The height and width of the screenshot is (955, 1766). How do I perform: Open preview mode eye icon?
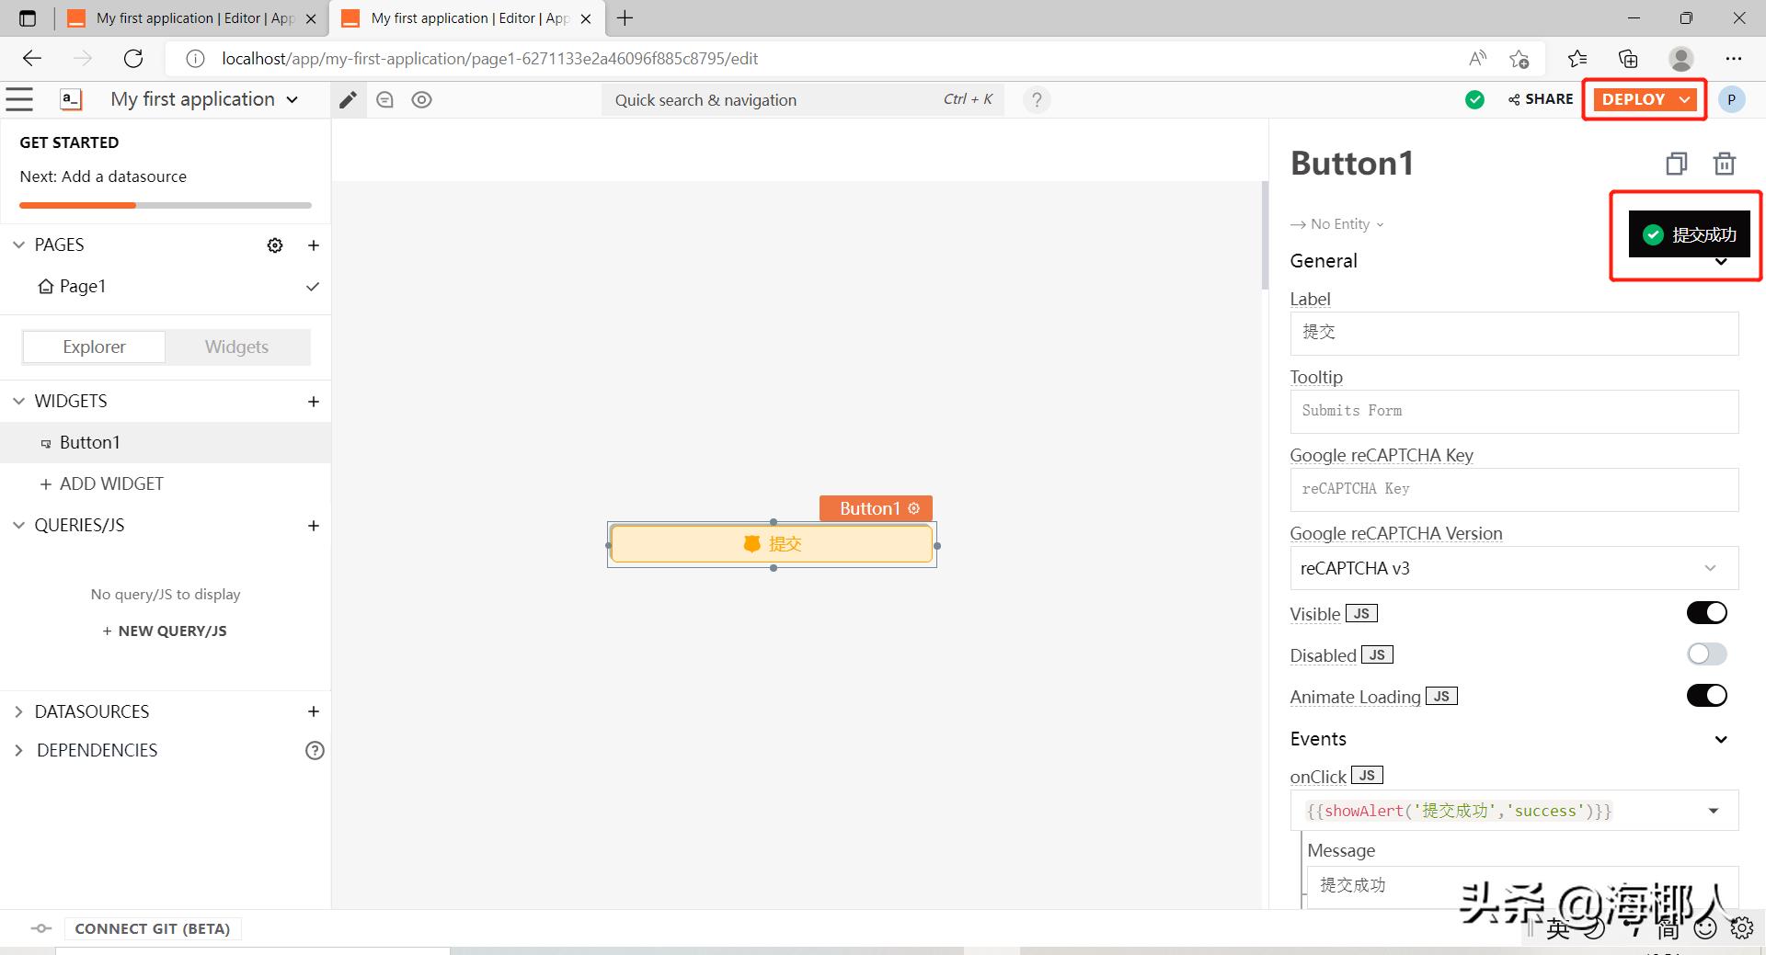421,100
